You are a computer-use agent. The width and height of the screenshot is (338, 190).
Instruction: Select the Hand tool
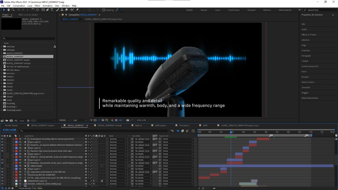coord(8,10)
